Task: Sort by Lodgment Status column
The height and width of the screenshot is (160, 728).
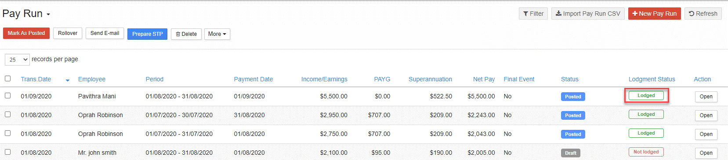Action: 652,79
